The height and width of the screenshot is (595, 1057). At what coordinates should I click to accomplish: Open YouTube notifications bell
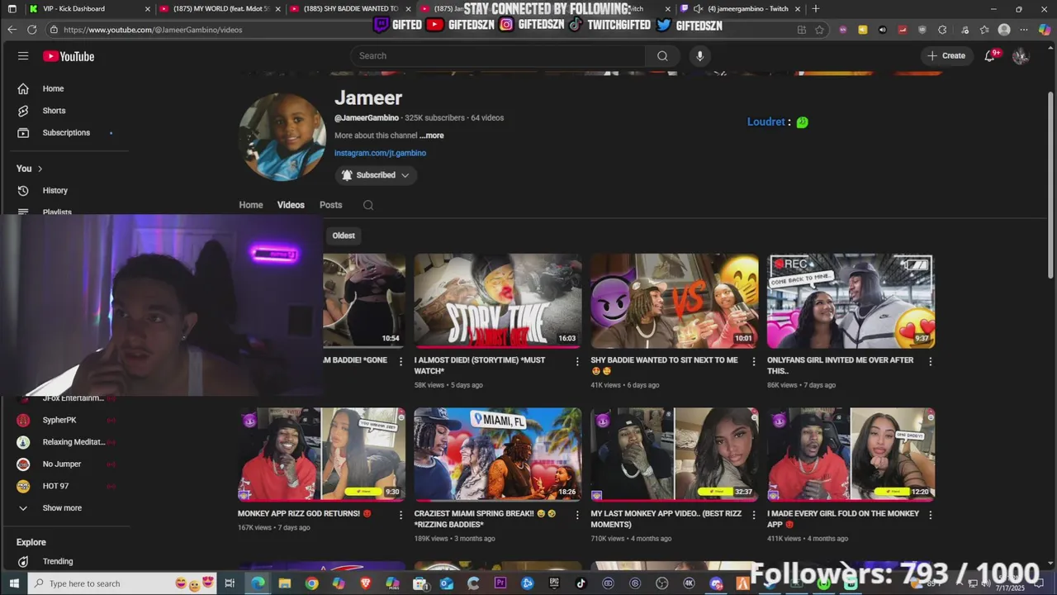[989, 56]
